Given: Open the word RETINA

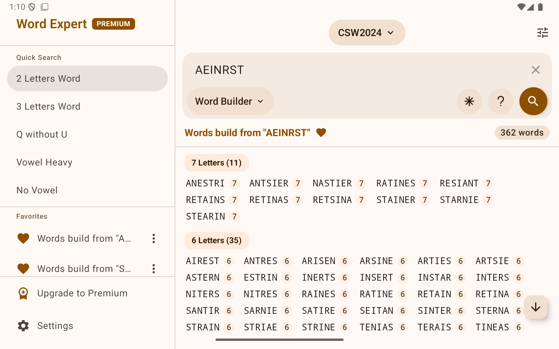Looking at the screenshot, I should [x=492, y=294].
